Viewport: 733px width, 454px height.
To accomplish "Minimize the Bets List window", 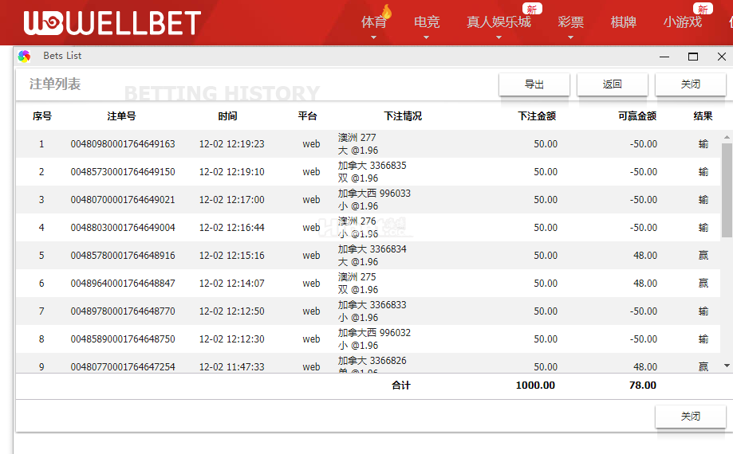I will click(664, 57).
